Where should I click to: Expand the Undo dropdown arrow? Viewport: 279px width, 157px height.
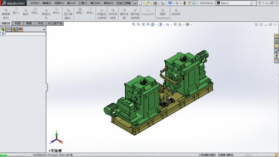(174, 3)
